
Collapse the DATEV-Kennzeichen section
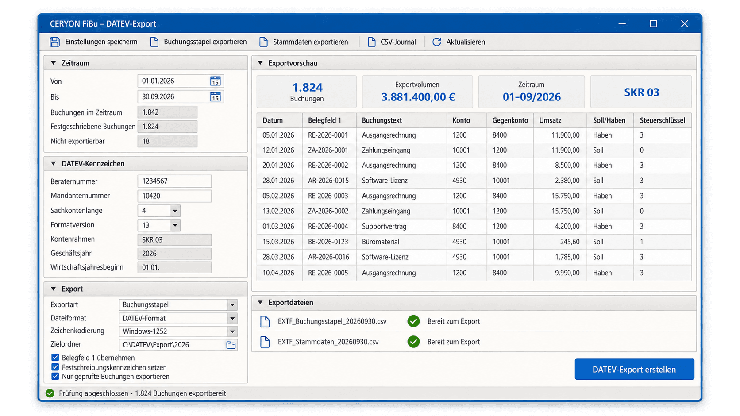54,164
